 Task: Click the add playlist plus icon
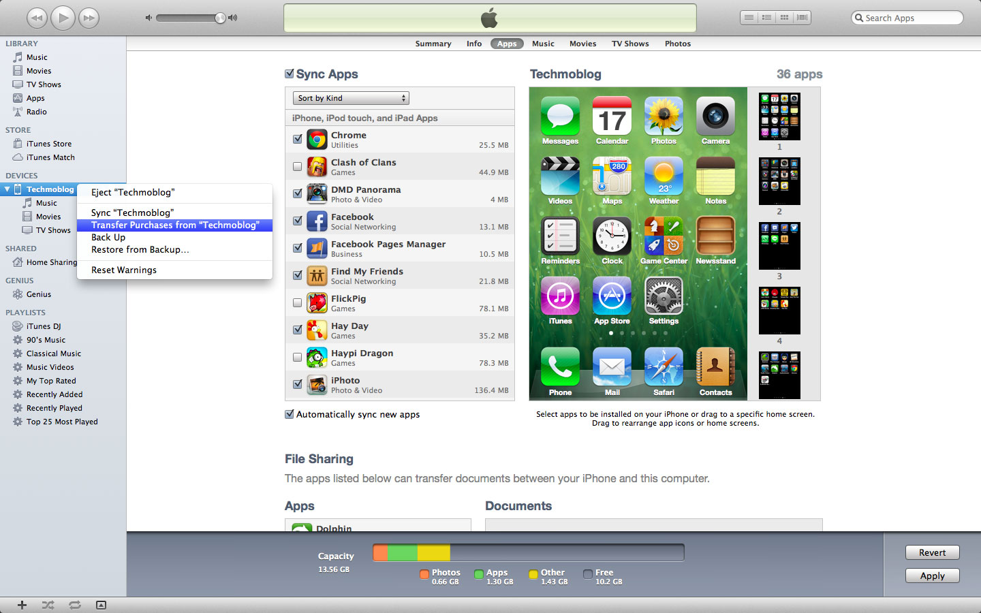(22, 605)
